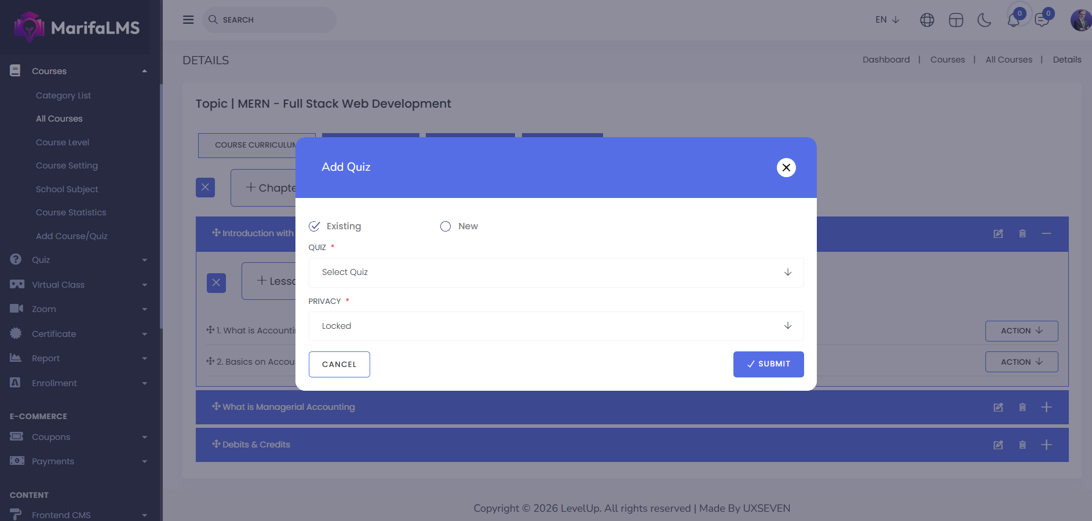Go to Category List menu item
Screen dimensions: 1092x521
point(63,96)
